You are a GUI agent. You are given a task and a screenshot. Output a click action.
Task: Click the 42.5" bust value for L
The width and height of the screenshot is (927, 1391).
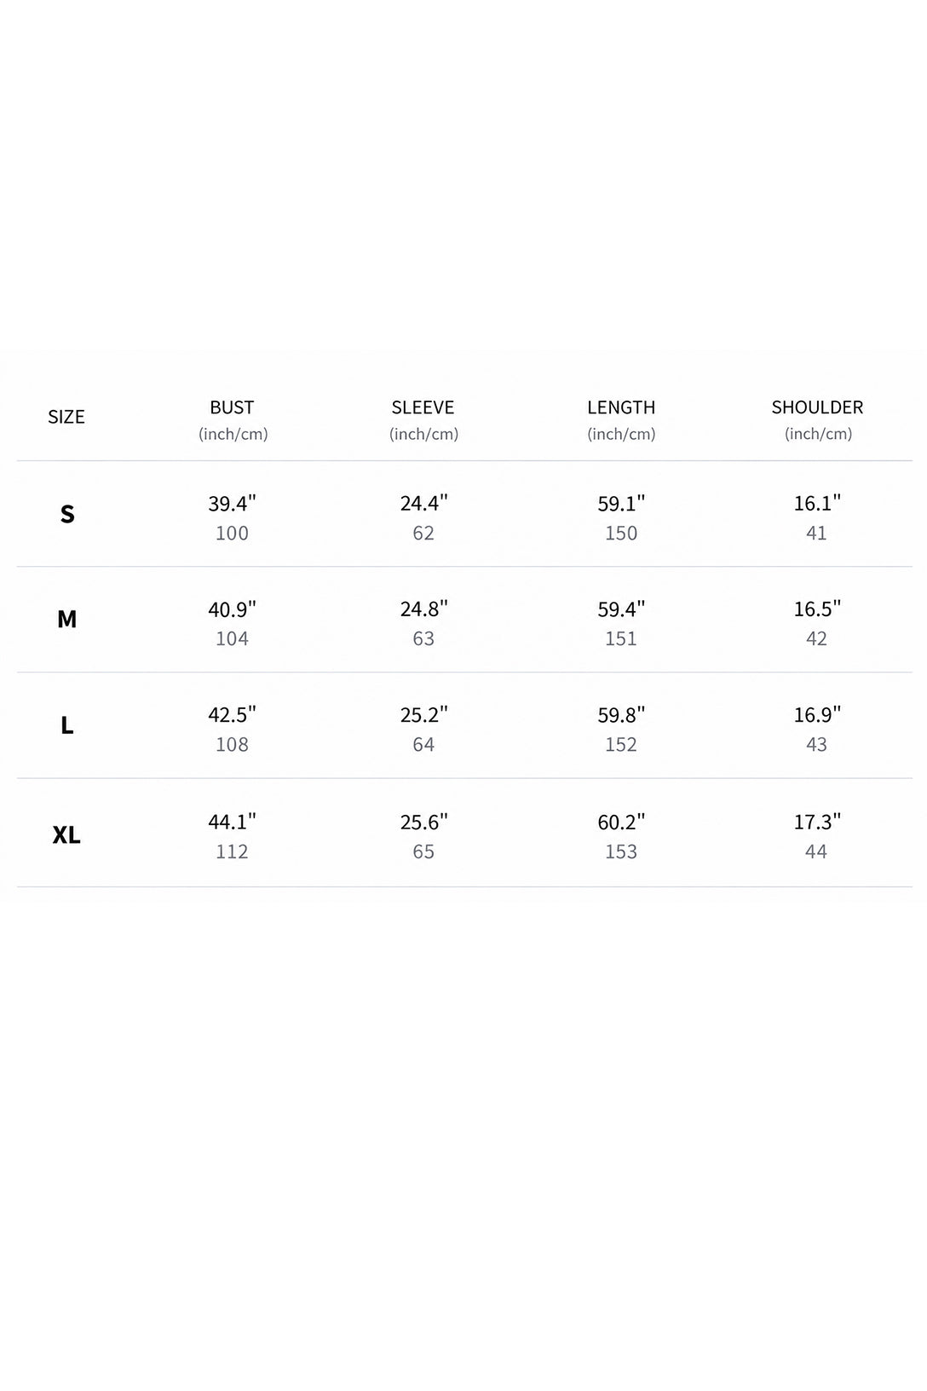[x=233, y=714]
